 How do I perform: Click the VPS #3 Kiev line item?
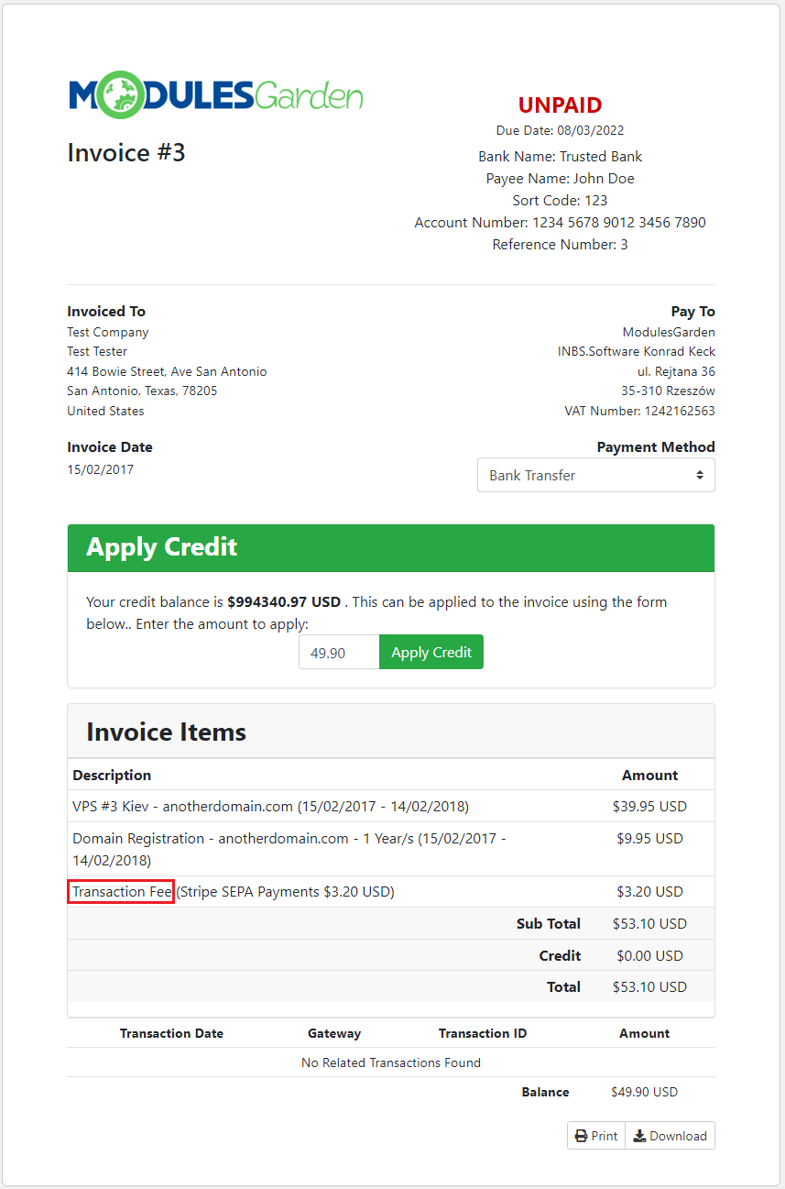(270, 807)
